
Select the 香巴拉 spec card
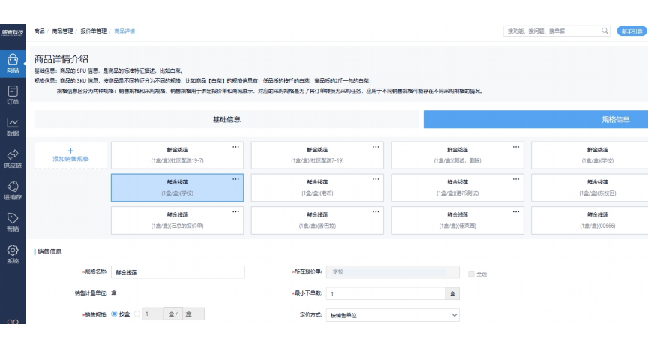pos(317,220)
